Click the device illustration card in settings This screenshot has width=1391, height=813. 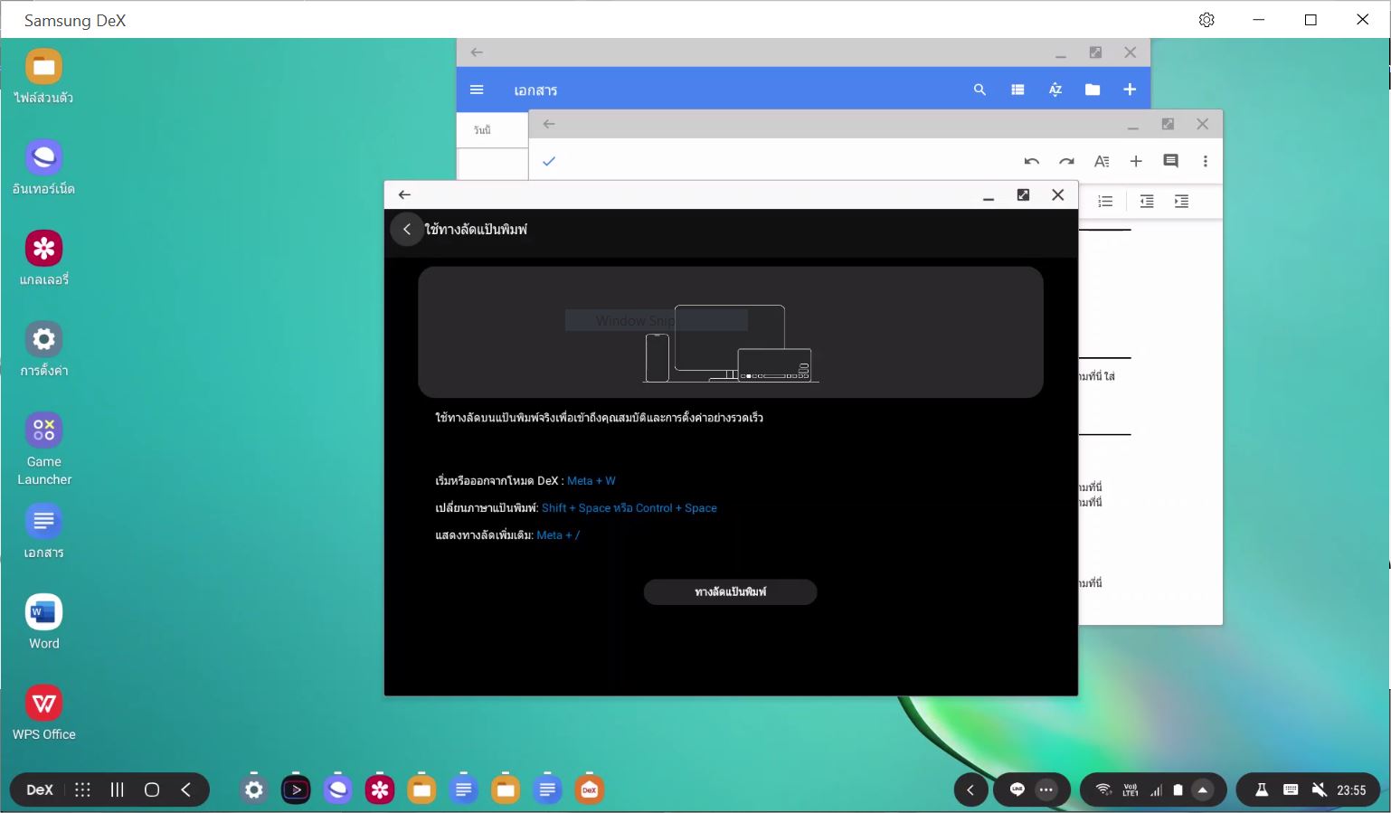[731, 332]
